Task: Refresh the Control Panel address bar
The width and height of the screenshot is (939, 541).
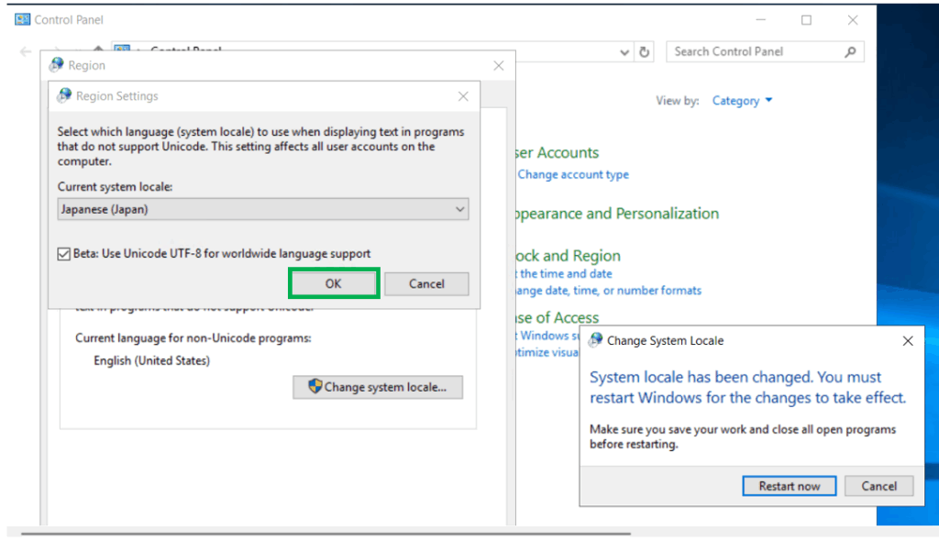Action: coord(645,52)
